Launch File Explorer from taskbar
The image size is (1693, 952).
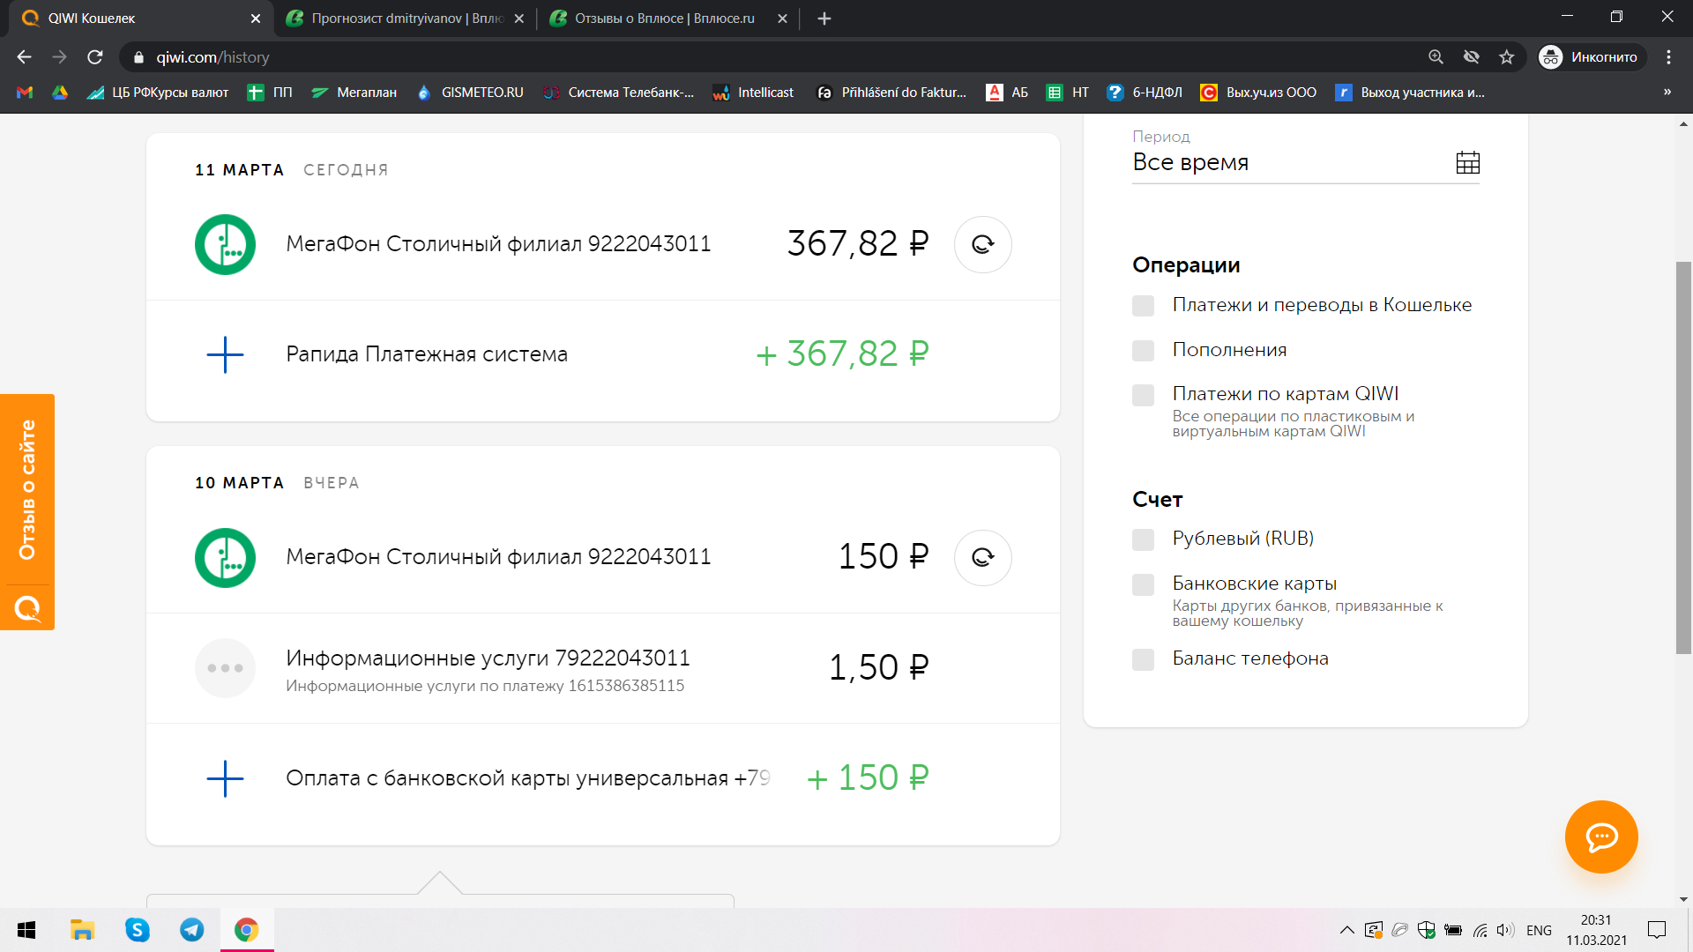82,930
